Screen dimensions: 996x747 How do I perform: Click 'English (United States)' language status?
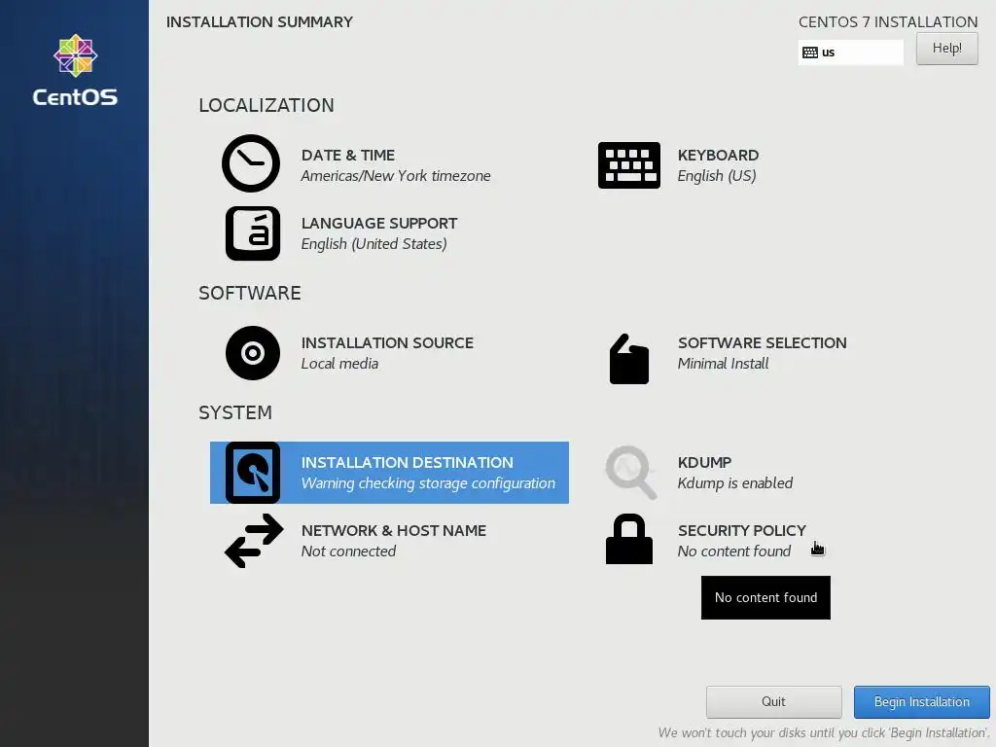coord(374,244)
